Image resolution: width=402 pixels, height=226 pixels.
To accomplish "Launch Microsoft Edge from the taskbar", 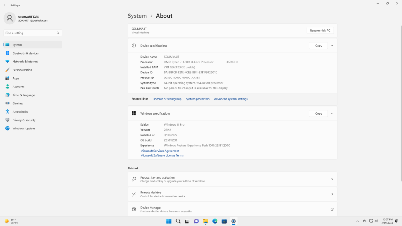I will (x=215, y=221).
